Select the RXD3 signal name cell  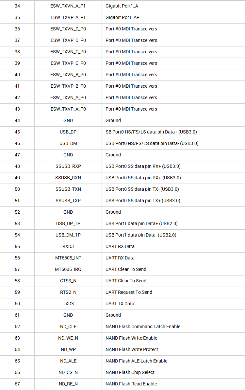point(68,246)
